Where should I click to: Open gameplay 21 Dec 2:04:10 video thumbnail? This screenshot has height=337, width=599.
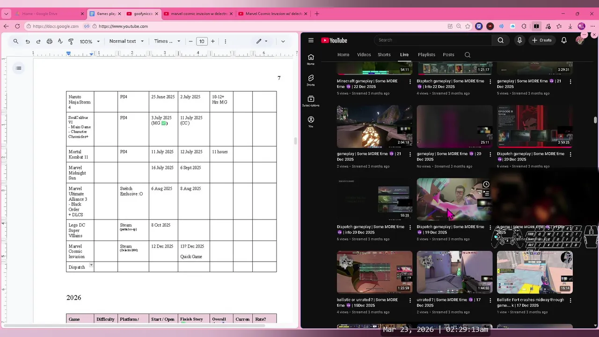point(374,126)
